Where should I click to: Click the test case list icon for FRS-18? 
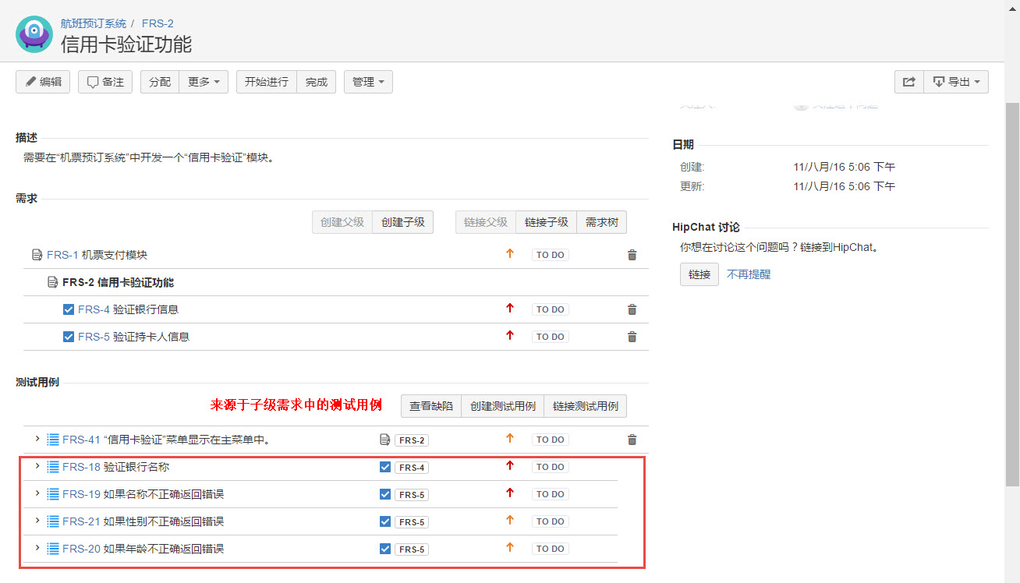(53, 467)
